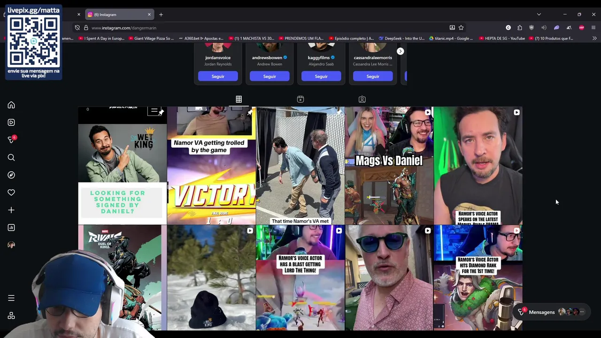
Task: Open 'I Spent A Day in Europ...' bookmark
Action: pyautogui.click(x=101, y=38)
